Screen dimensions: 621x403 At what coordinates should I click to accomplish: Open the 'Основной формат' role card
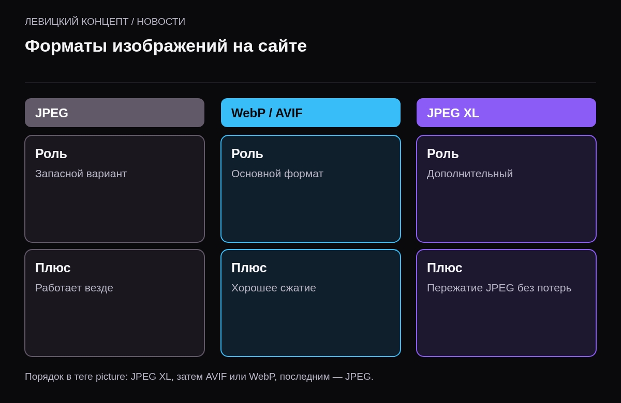[x=310, y=189]
